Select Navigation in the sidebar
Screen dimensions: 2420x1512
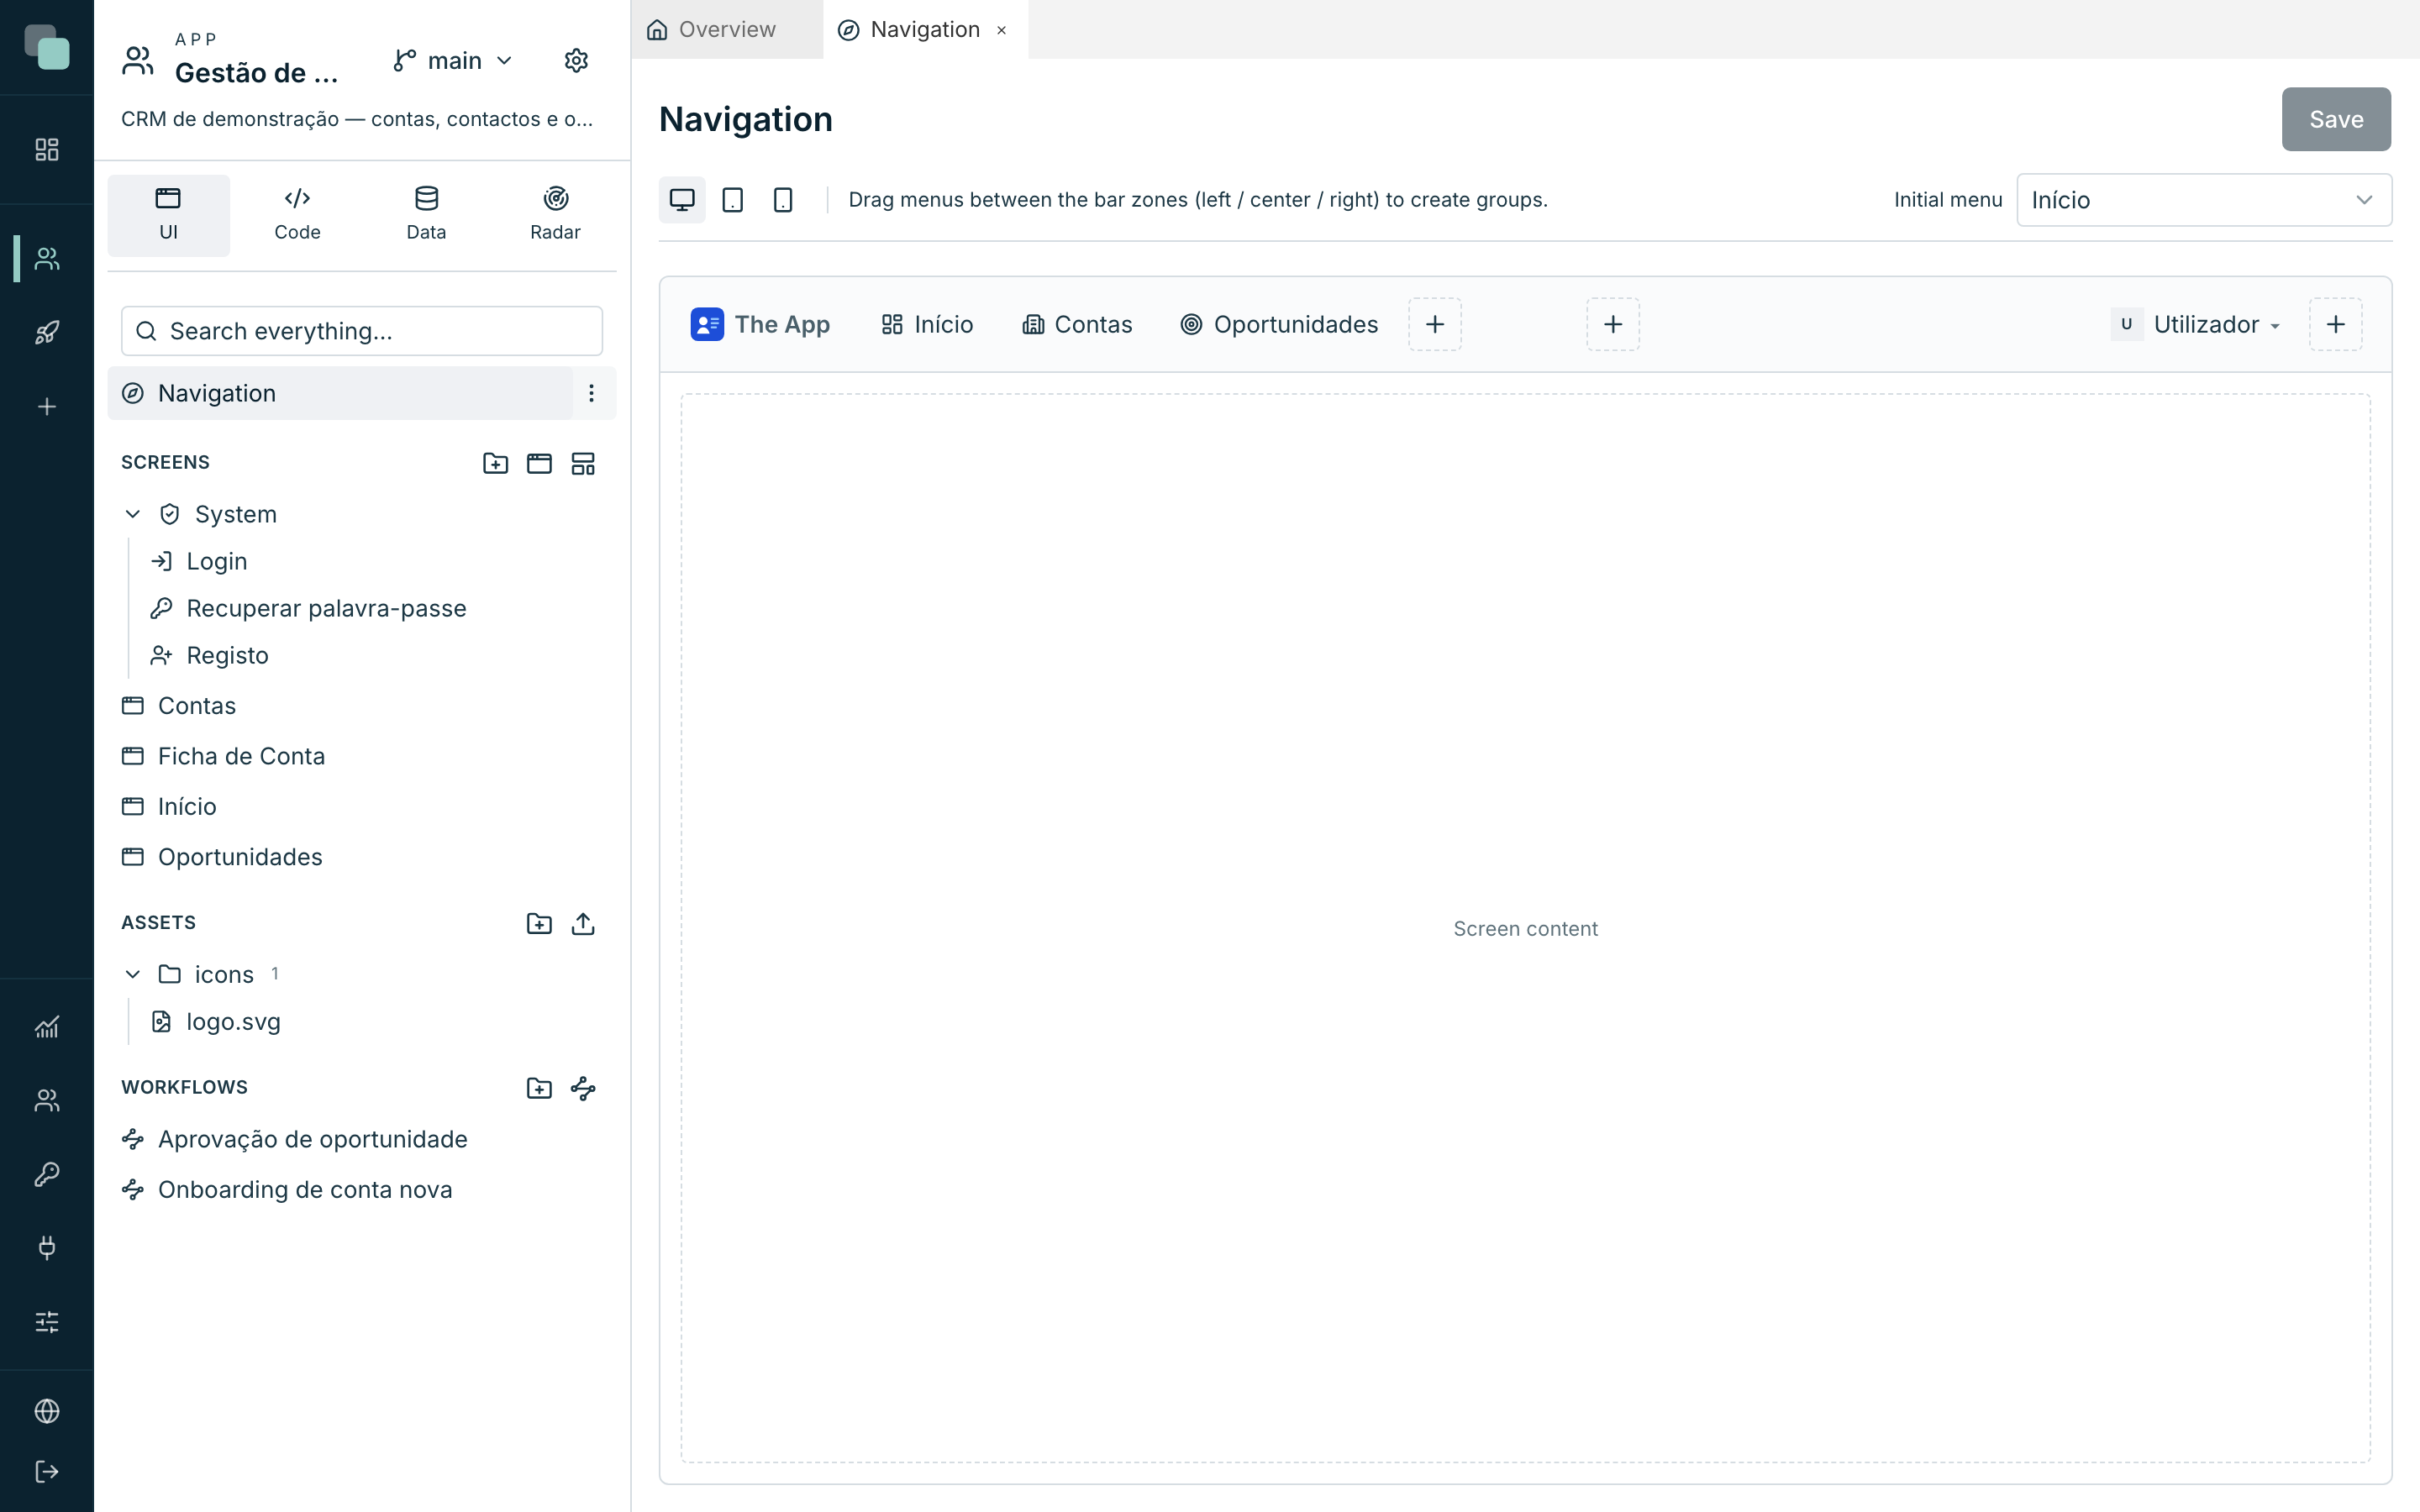point(340,393)
